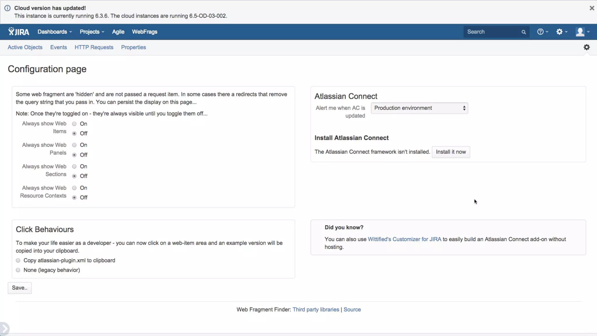Turn On Always show Web Items
Screen dimensions: 597x336
pos(74,124)
